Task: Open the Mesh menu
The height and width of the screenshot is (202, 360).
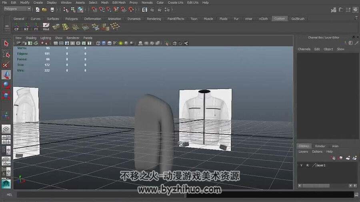Action: (105, 2)
